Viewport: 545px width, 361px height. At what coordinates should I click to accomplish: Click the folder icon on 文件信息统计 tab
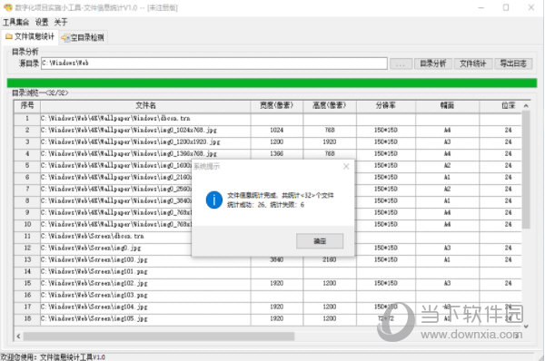pyautogui.click(x=9, y=36)
